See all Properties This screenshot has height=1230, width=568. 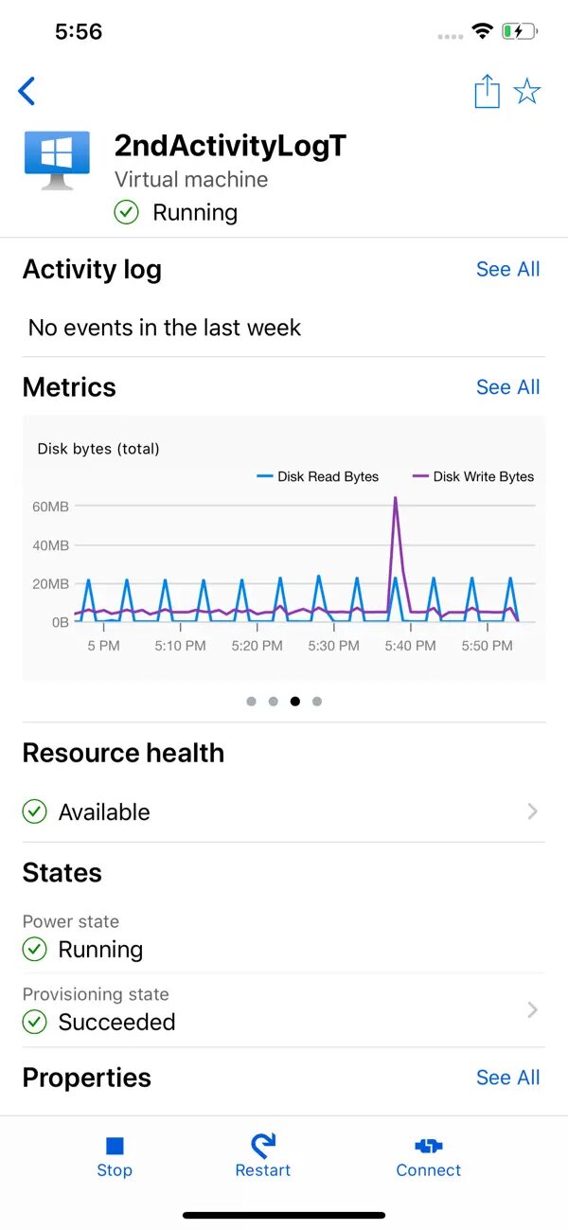[507, 1078]
